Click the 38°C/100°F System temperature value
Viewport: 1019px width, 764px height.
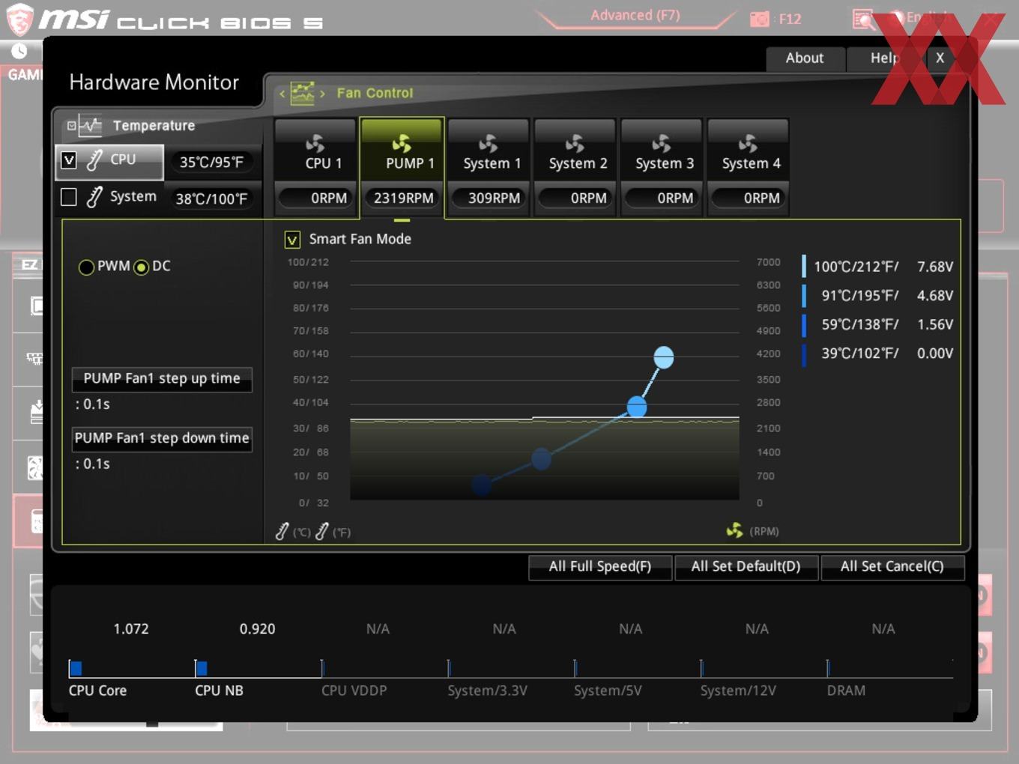click(x=211, y=199)
